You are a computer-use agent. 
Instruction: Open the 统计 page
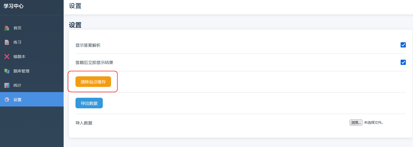32,85
